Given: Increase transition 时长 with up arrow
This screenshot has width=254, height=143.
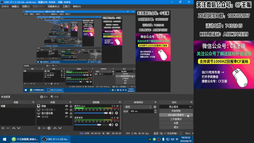Looking at the screenshot, I should (x=155, y=110).
